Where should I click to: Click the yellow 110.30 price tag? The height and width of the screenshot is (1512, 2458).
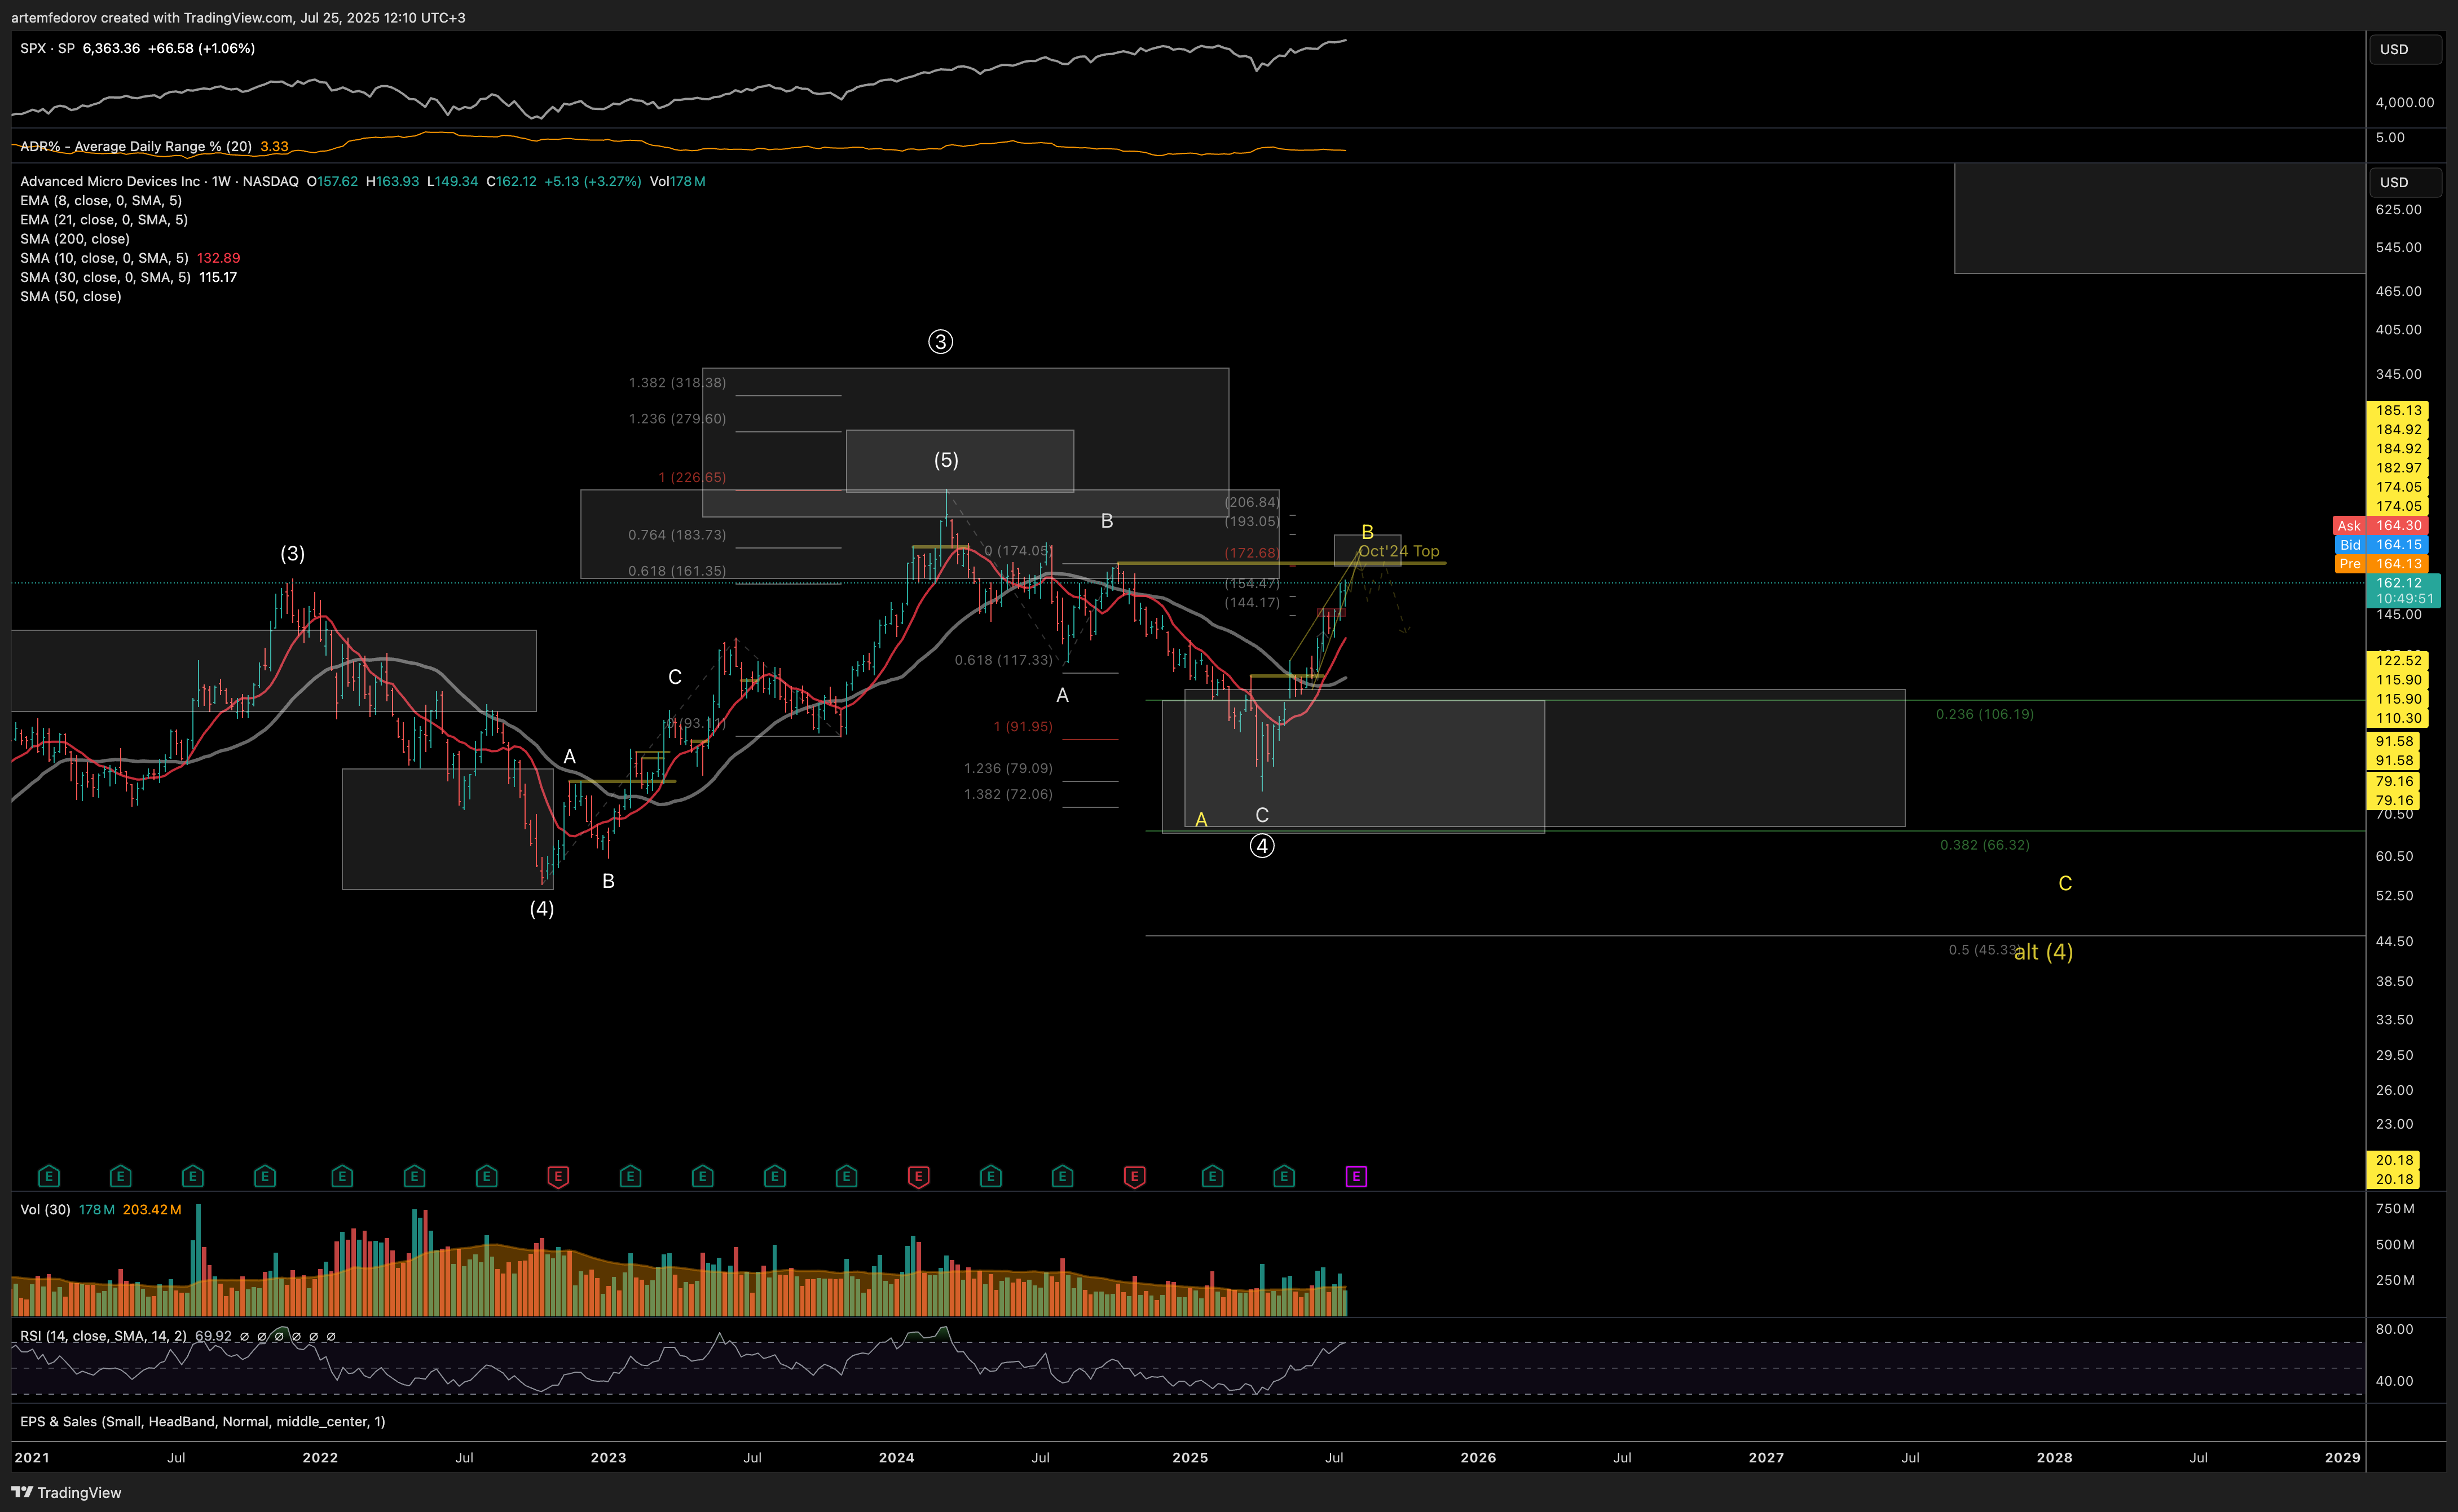2398,718
